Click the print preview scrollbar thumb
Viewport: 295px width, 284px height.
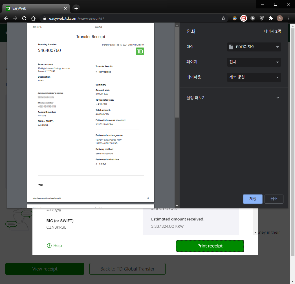177,73
